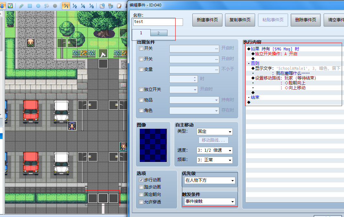Image resolution: width=344 pixels, height=217 pixels.
Task: Select the region palette mode icon
Action: click(10, 6)
